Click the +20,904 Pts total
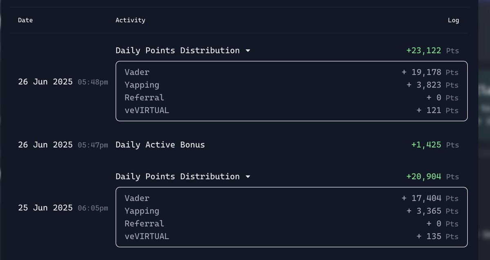This screenshot has width=490, height=260. (x=432, y=176)
